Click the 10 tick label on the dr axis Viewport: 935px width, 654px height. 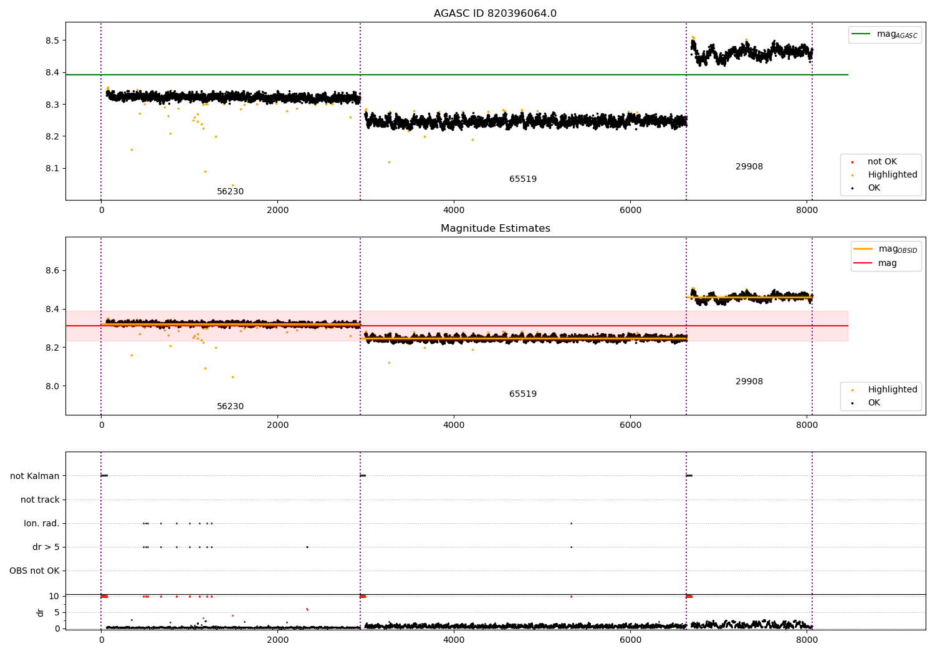54,597
